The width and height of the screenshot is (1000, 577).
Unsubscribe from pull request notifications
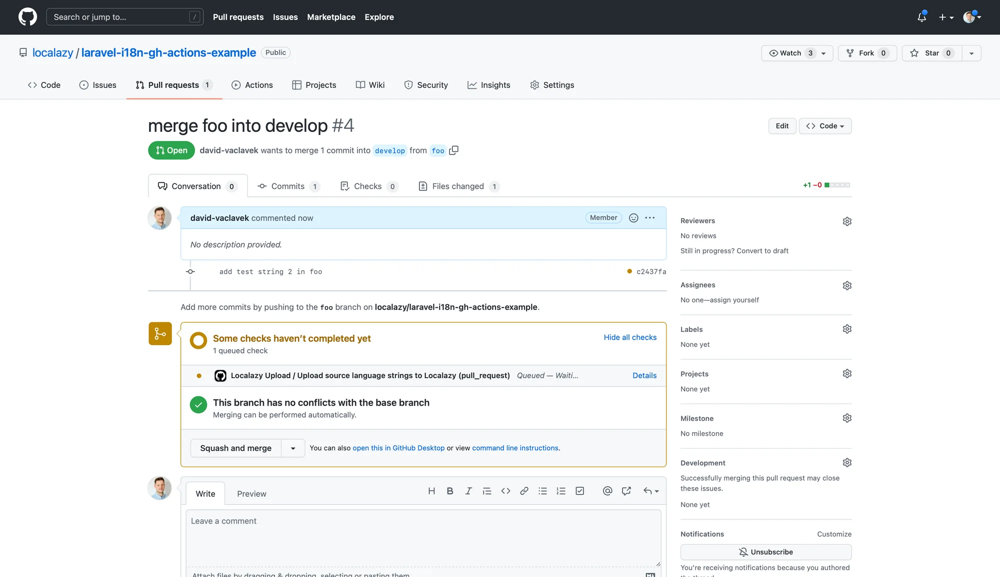pos(765,552)
